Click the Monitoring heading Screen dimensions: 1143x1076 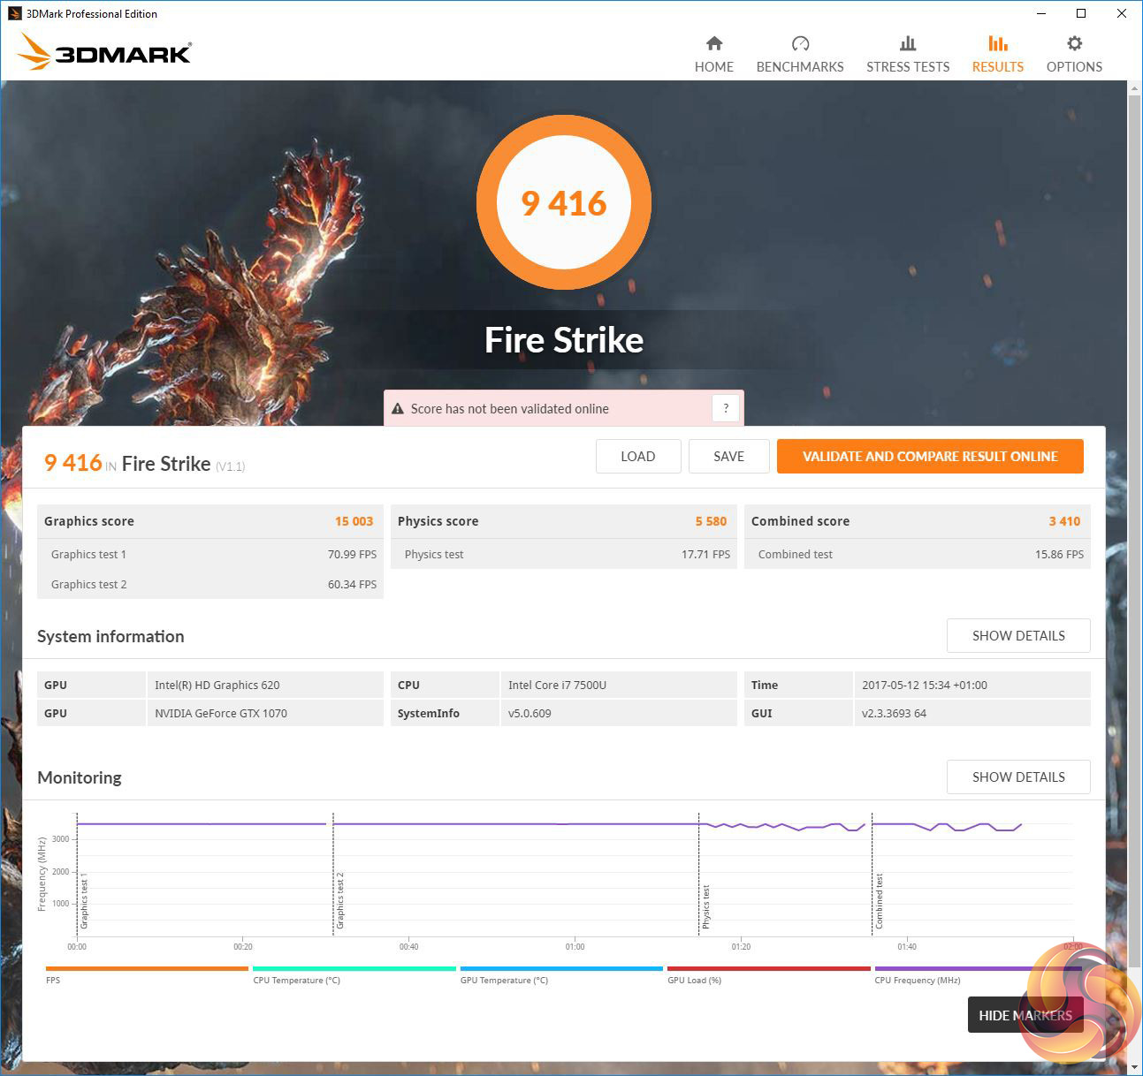(80, 777)
